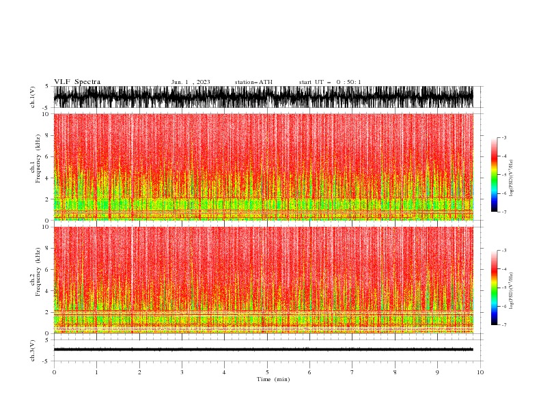Click time axis tick label '8'
This screenshot has width=541, height=418.
(x=395, y=372)
